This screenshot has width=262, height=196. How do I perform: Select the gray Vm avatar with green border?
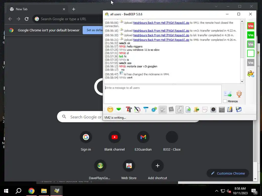(x=251, y=44)
